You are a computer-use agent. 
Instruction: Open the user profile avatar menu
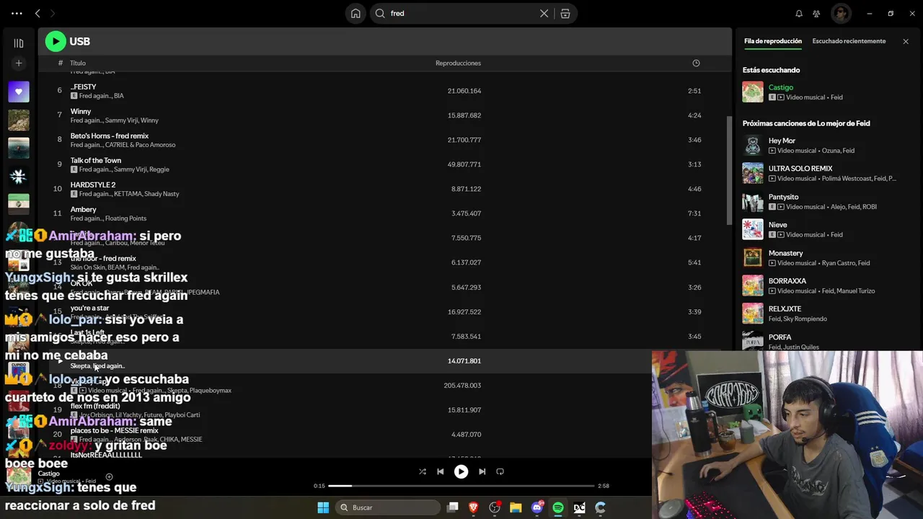click(841, 13)
